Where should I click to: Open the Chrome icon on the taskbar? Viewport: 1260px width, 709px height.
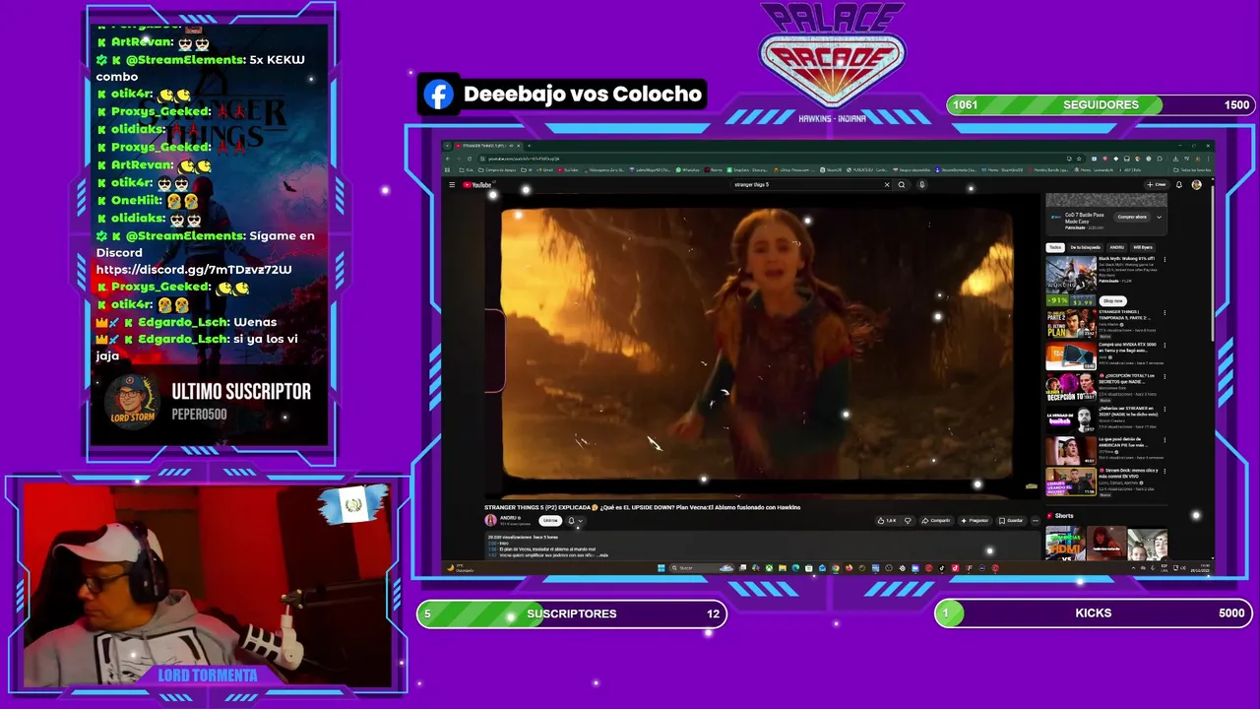point(836,567)
